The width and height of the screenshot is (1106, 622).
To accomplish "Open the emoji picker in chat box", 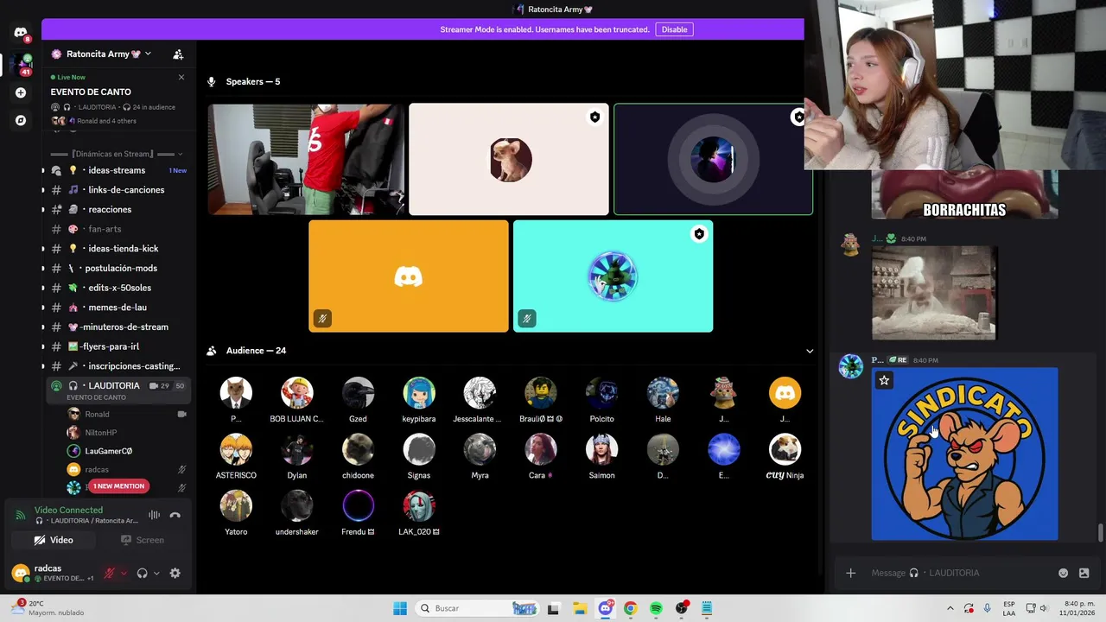I will coord(1063,573).
